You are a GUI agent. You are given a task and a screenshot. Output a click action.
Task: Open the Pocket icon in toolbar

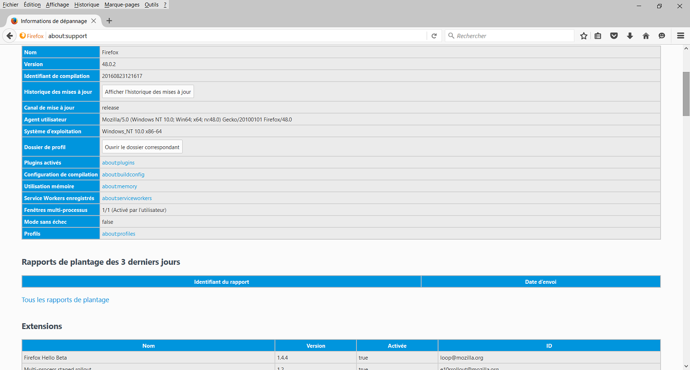click(614, 36)
